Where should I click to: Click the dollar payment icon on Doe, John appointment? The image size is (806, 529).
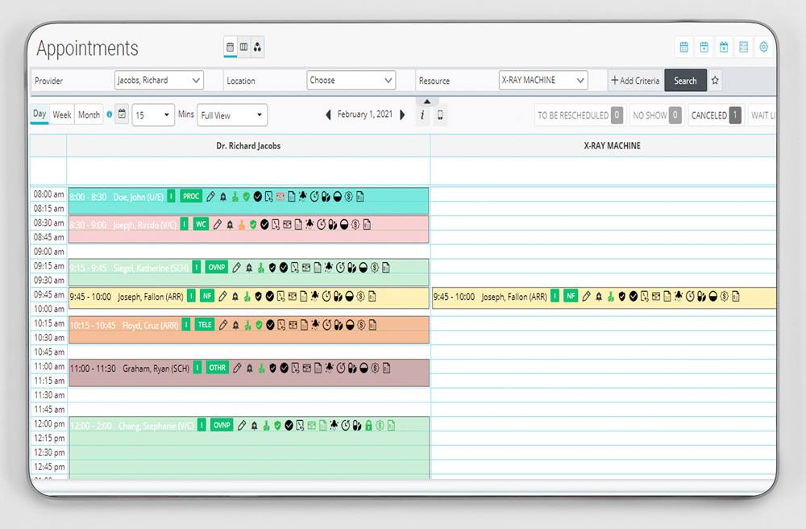(x=348, y=197)
